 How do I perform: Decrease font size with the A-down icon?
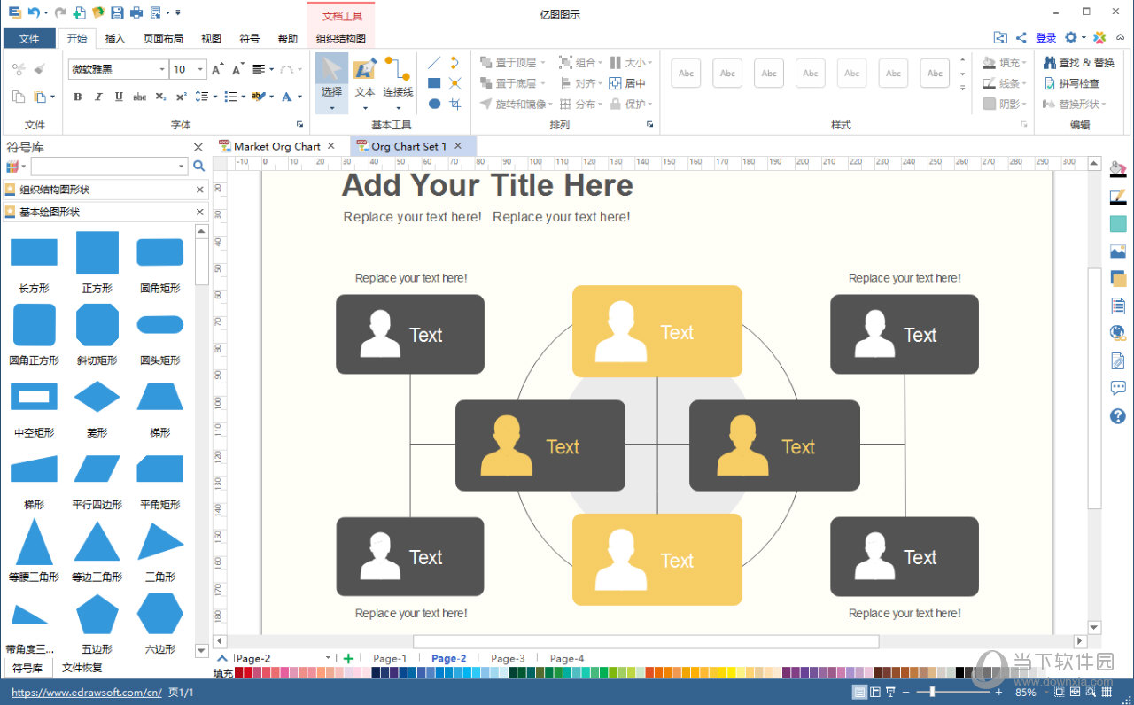(237, 69)
